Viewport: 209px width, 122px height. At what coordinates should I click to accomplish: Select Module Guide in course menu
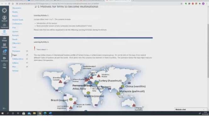point(18,20)
